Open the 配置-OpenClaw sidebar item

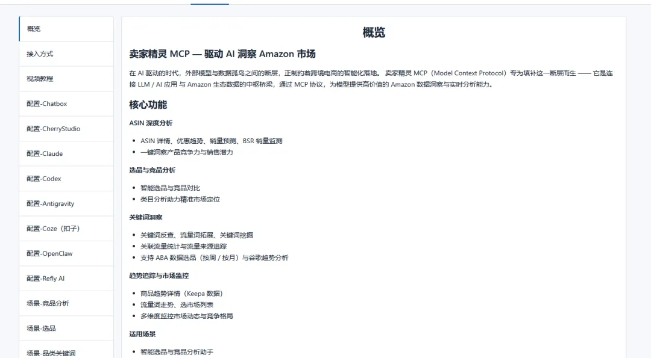click(66, 253)
